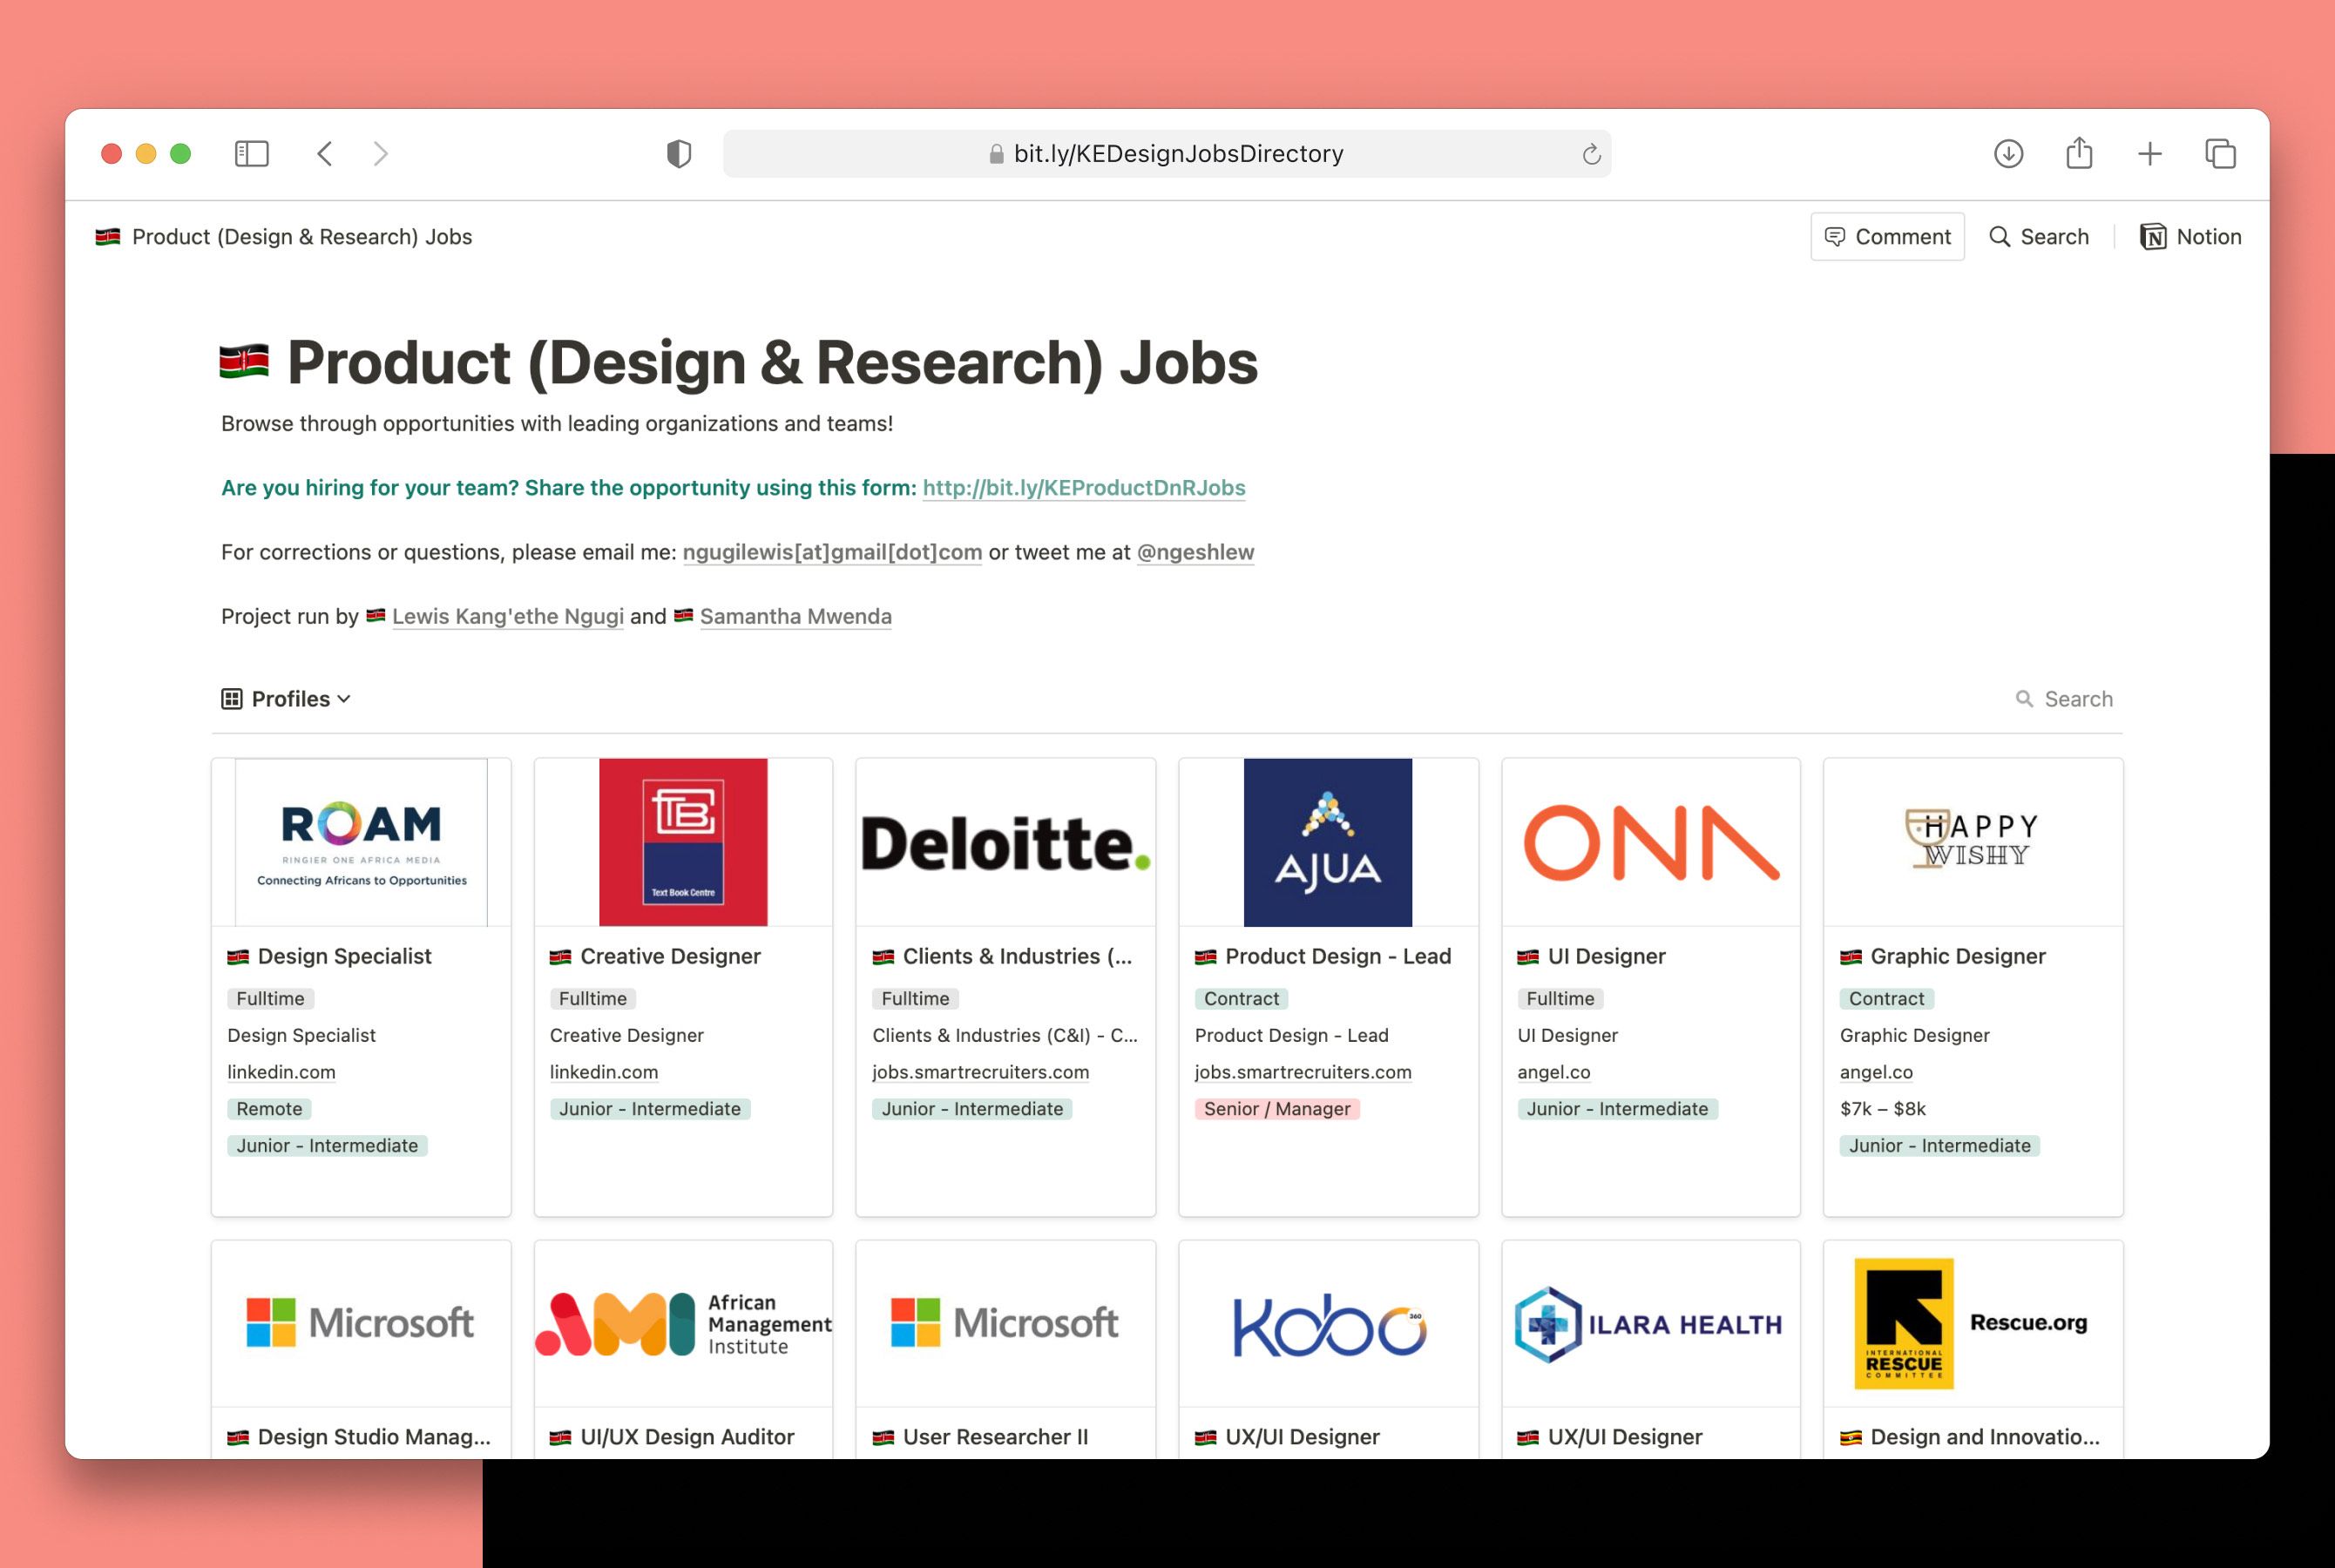Reload the page using the refresh icon
This screenshot has width=2335, height=1568.
click(1591, 154)
